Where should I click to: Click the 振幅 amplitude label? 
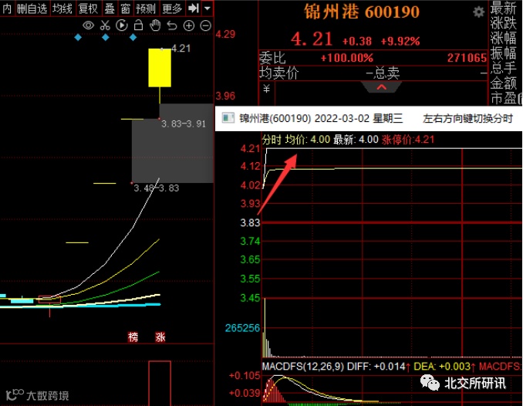503,52
